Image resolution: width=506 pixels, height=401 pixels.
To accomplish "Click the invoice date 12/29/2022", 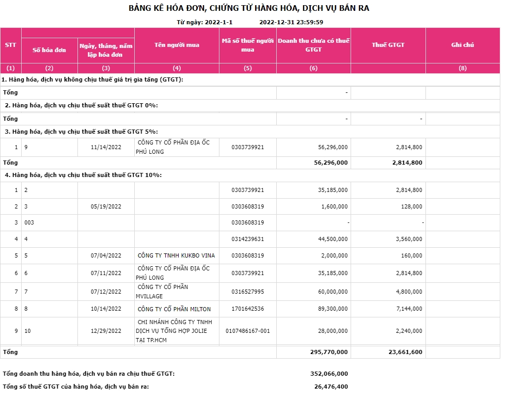I will pyautogui.click(x=106, y=331).
